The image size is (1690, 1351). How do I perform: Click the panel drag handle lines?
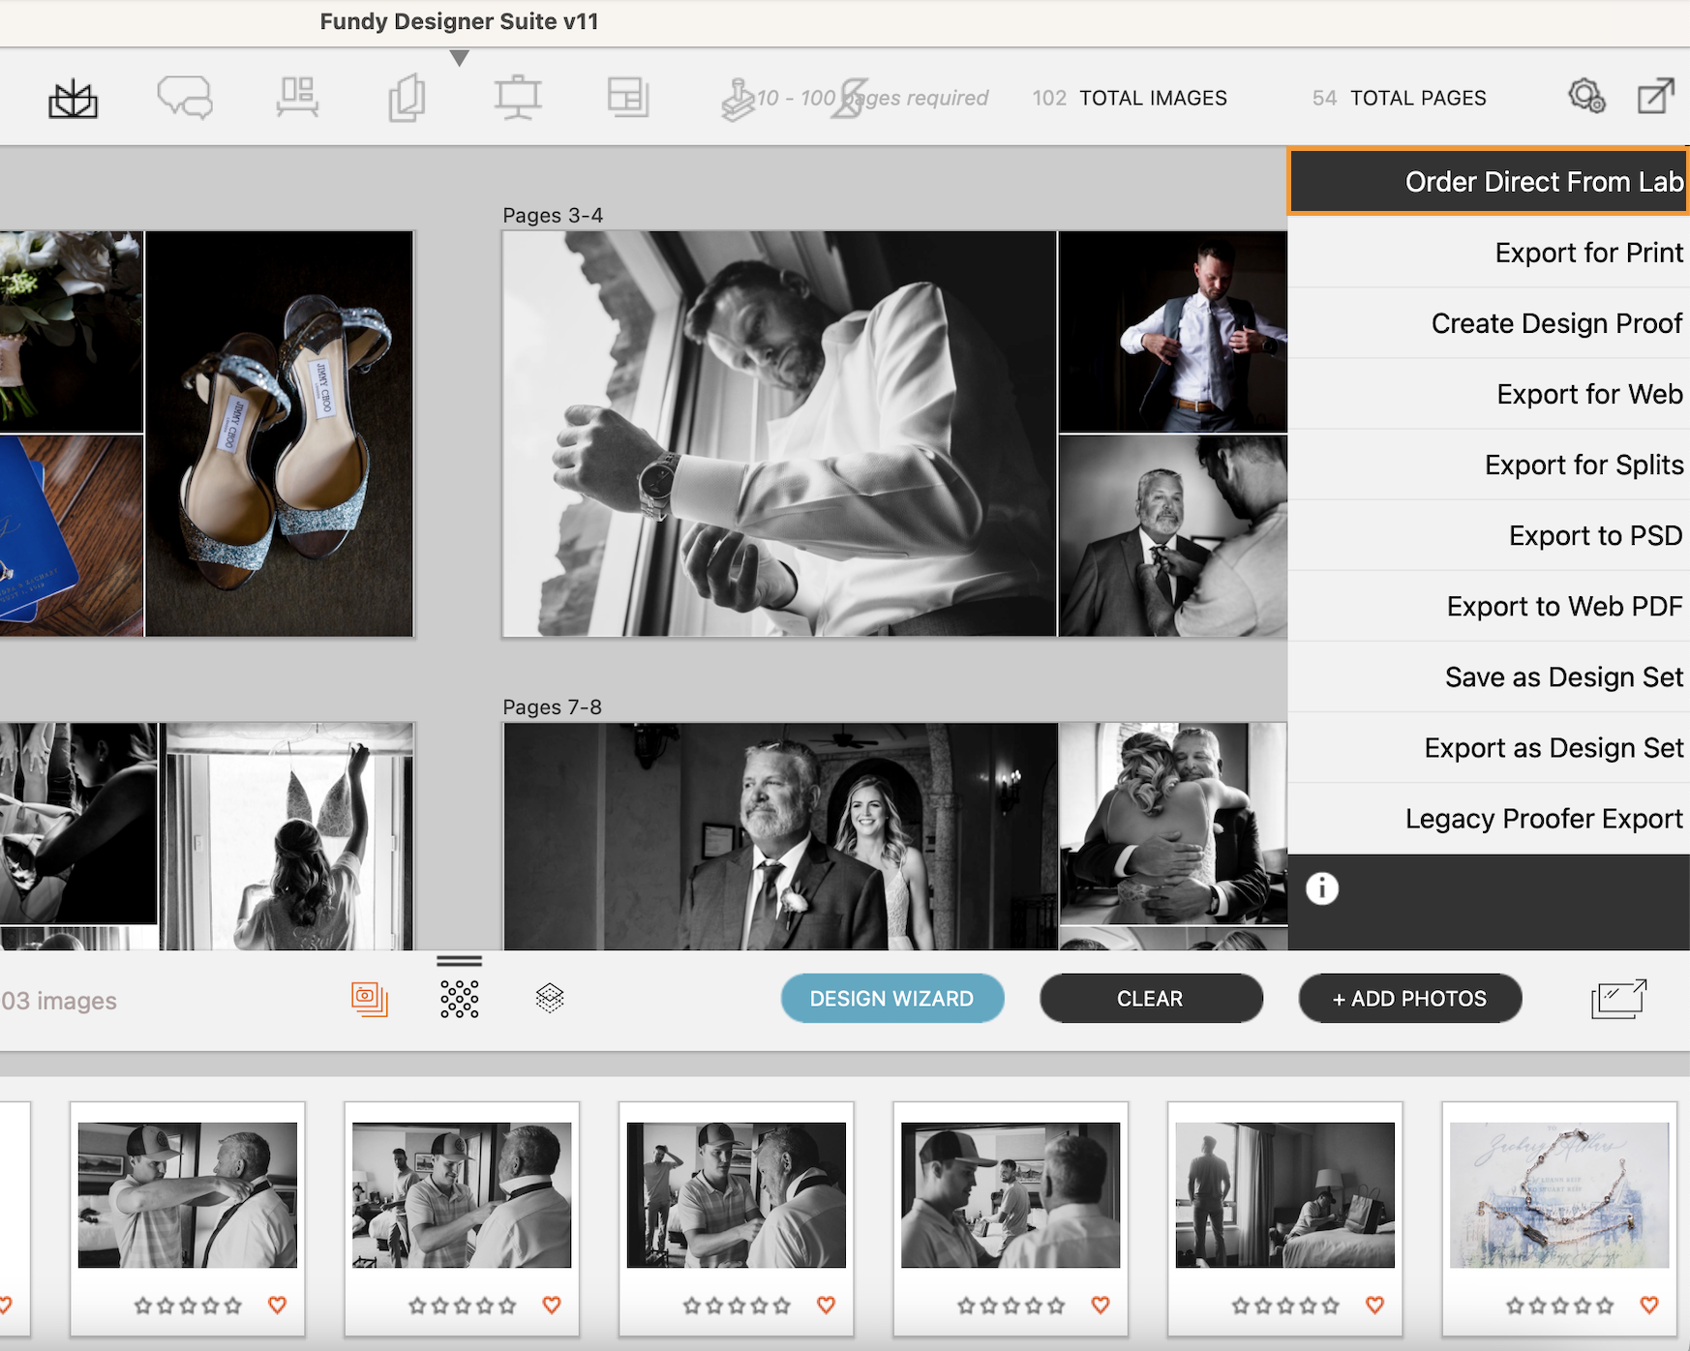point(460,961)
